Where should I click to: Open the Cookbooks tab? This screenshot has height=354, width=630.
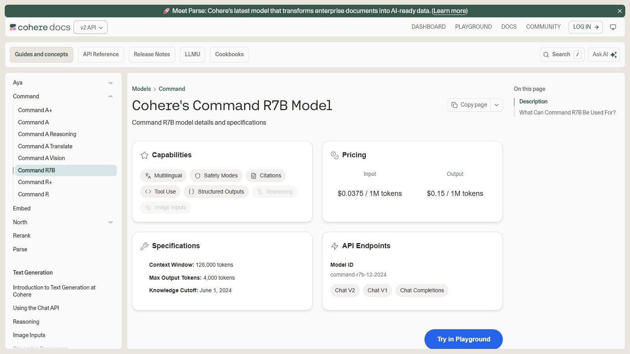point(229,54)
